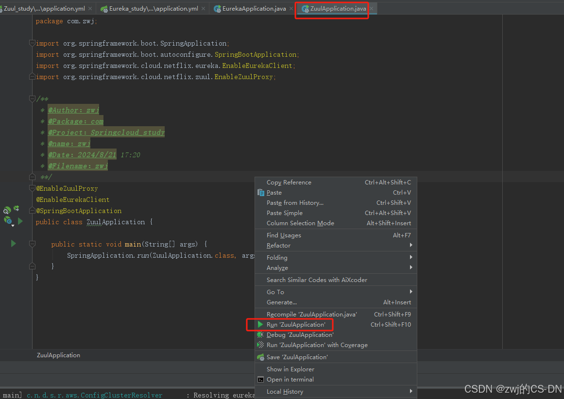Click the 'package com.zwj;' line
Viewport: 564px width, 399px height.
pos(67,21)
